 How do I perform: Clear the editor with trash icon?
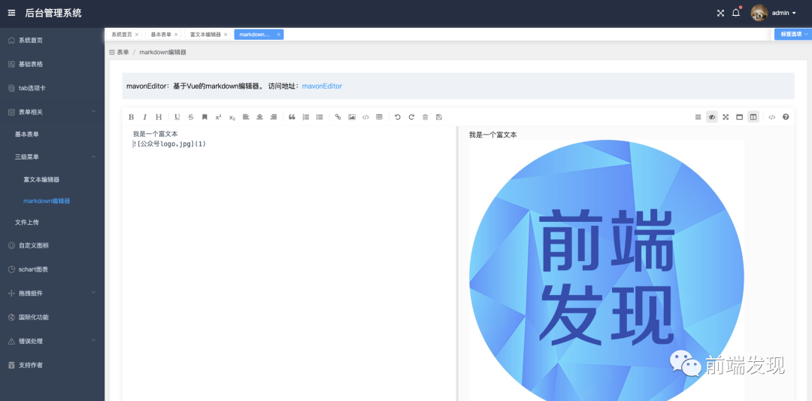[x=425, y=117]
